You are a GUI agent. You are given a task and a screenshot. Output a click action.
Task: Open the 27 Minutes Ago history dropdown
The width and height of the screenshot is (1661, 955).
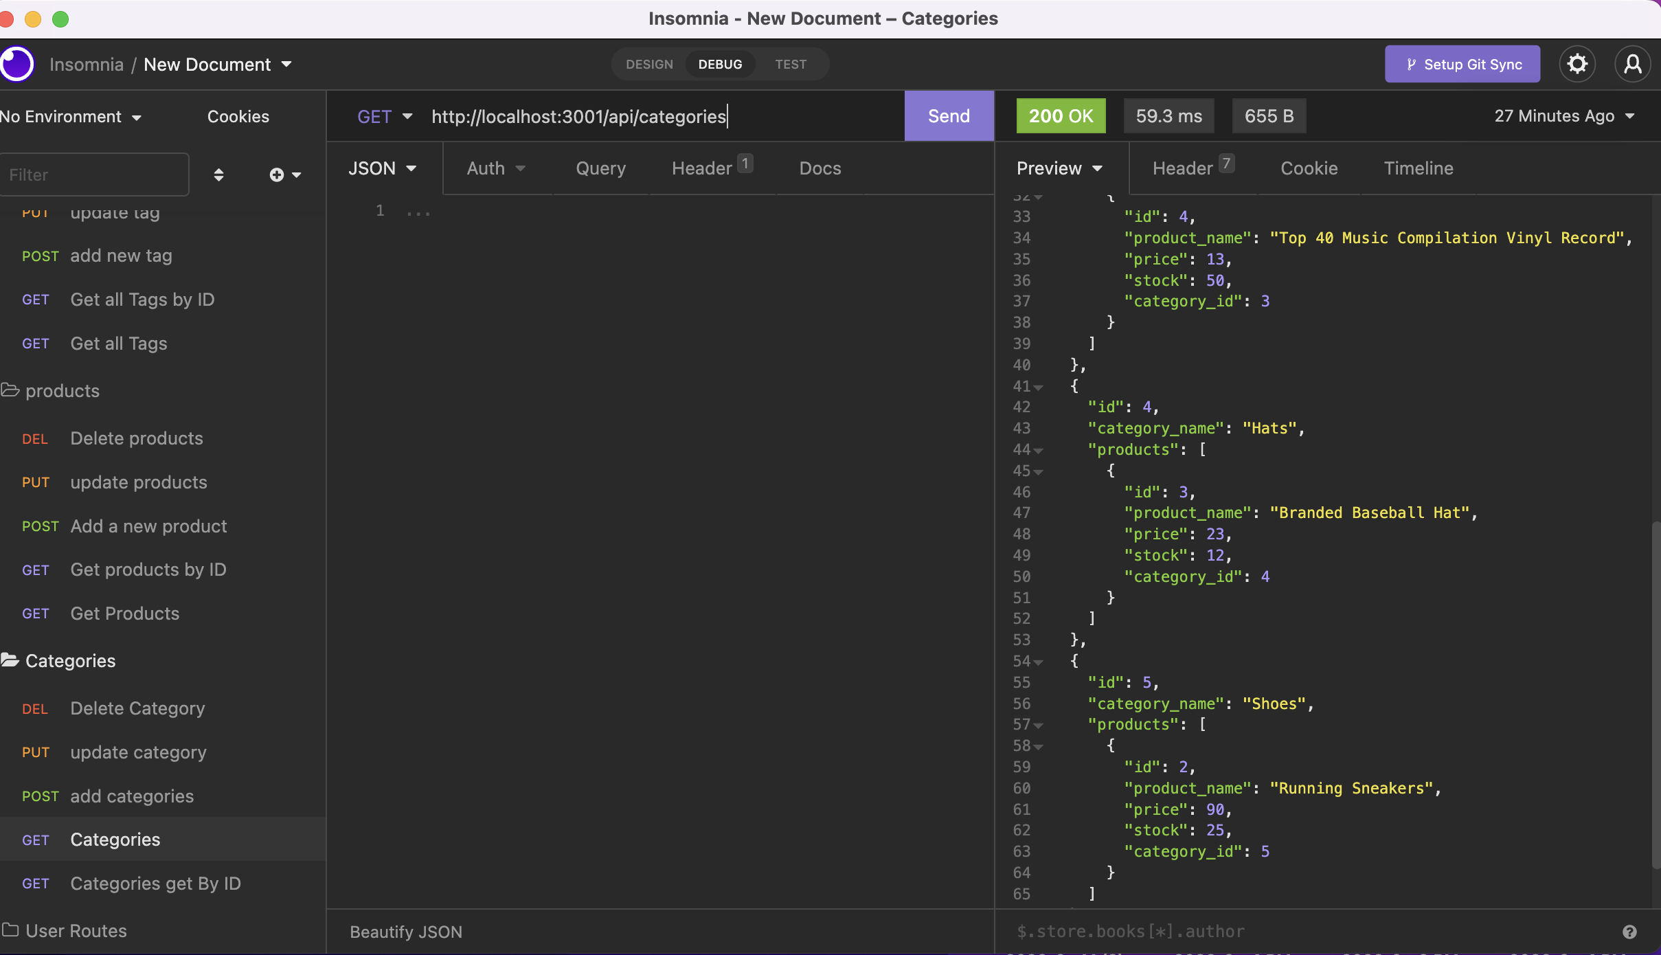coord(1564,116)
